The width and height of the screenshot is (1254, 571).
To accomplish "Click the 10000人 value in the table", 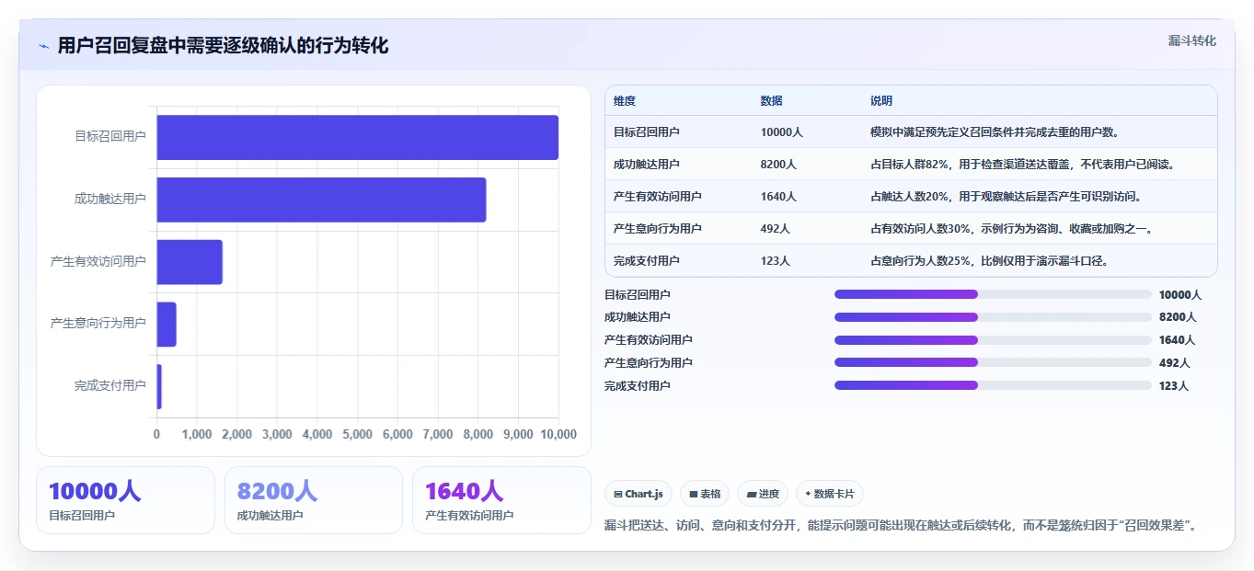I will 782,132.
